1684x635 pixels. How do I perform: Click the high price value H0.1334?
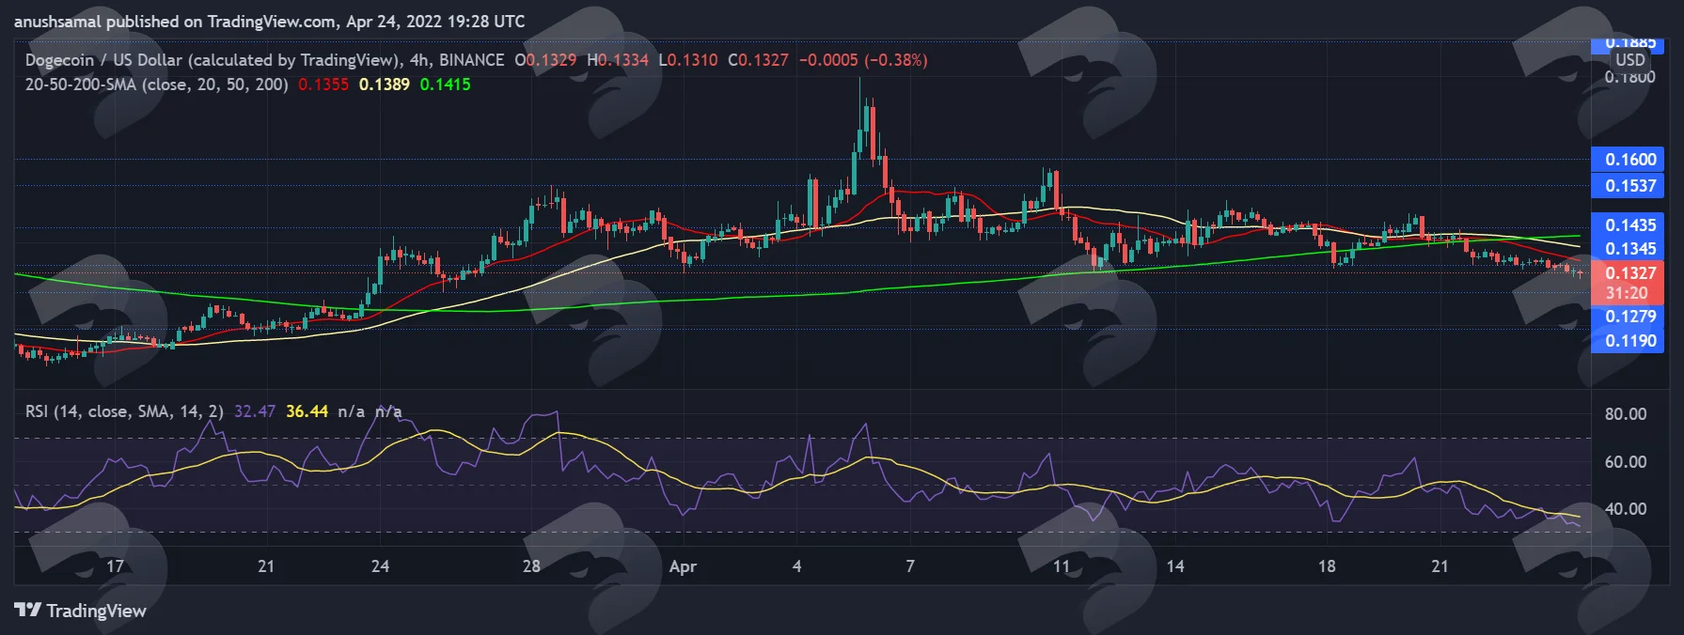pos(618,60)
